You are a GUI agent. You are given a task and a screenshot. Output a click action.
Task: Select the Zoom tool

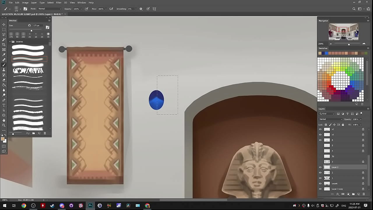click(4, 125)
